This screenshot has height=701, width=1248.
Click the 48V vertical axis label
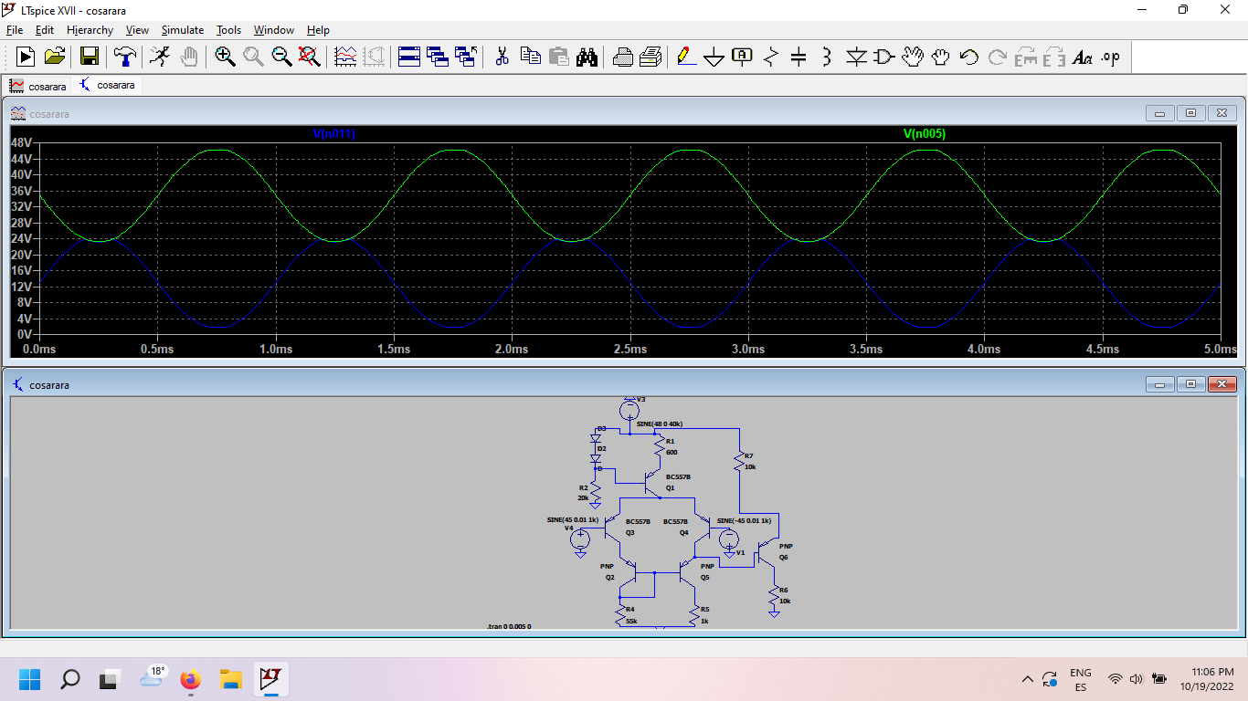tap(20, 142)
